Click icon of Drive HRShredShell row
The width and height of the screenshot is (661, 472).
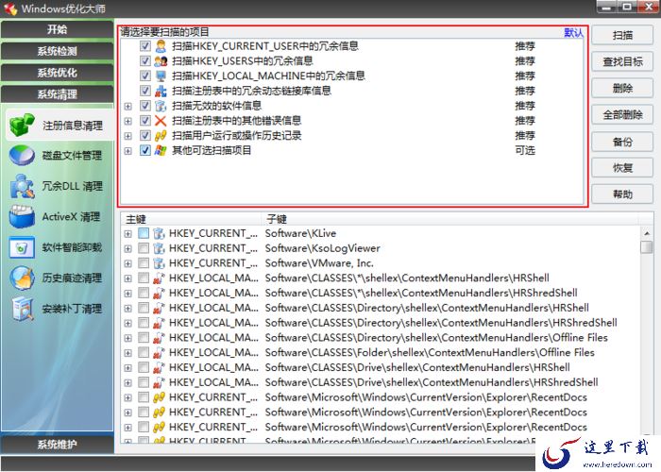click(x=159, y=382)
